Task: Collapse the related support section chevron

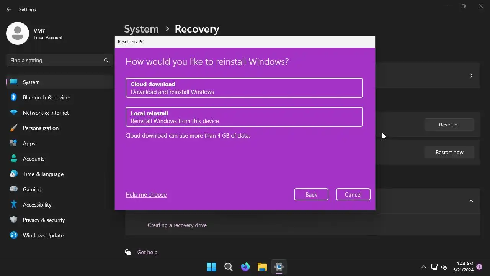Action: 471,201
